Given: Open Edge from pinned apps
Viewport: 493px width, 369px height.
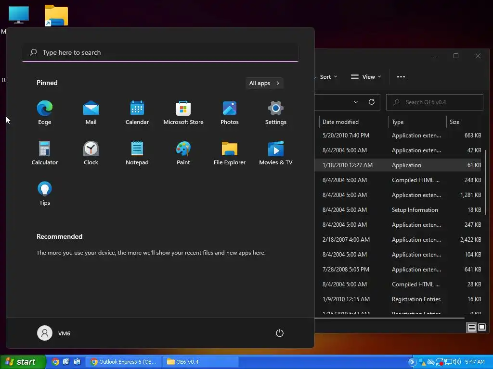Looking at the screenshot, I should click(45, 112).
